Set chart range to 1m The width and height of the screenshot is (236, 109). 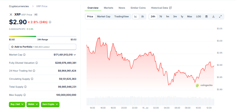[x=168, y=17]
